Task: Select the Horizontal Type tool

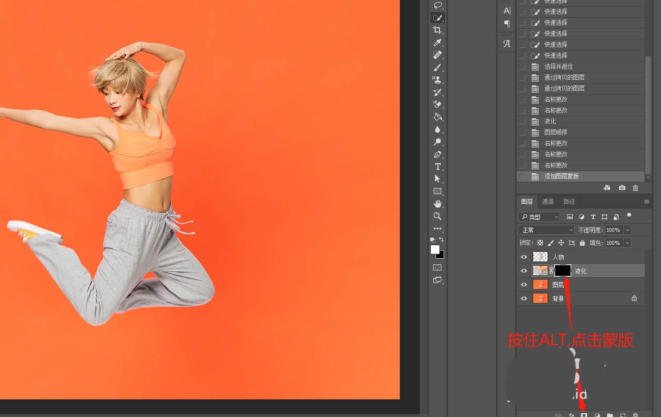Action: point(437,167)
